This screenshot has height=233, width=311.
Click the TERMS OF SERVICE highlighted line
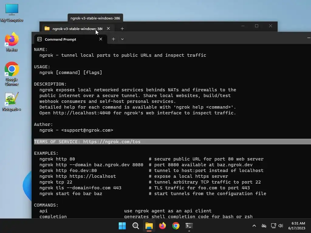pyautogui.click(x=173, y=142)
